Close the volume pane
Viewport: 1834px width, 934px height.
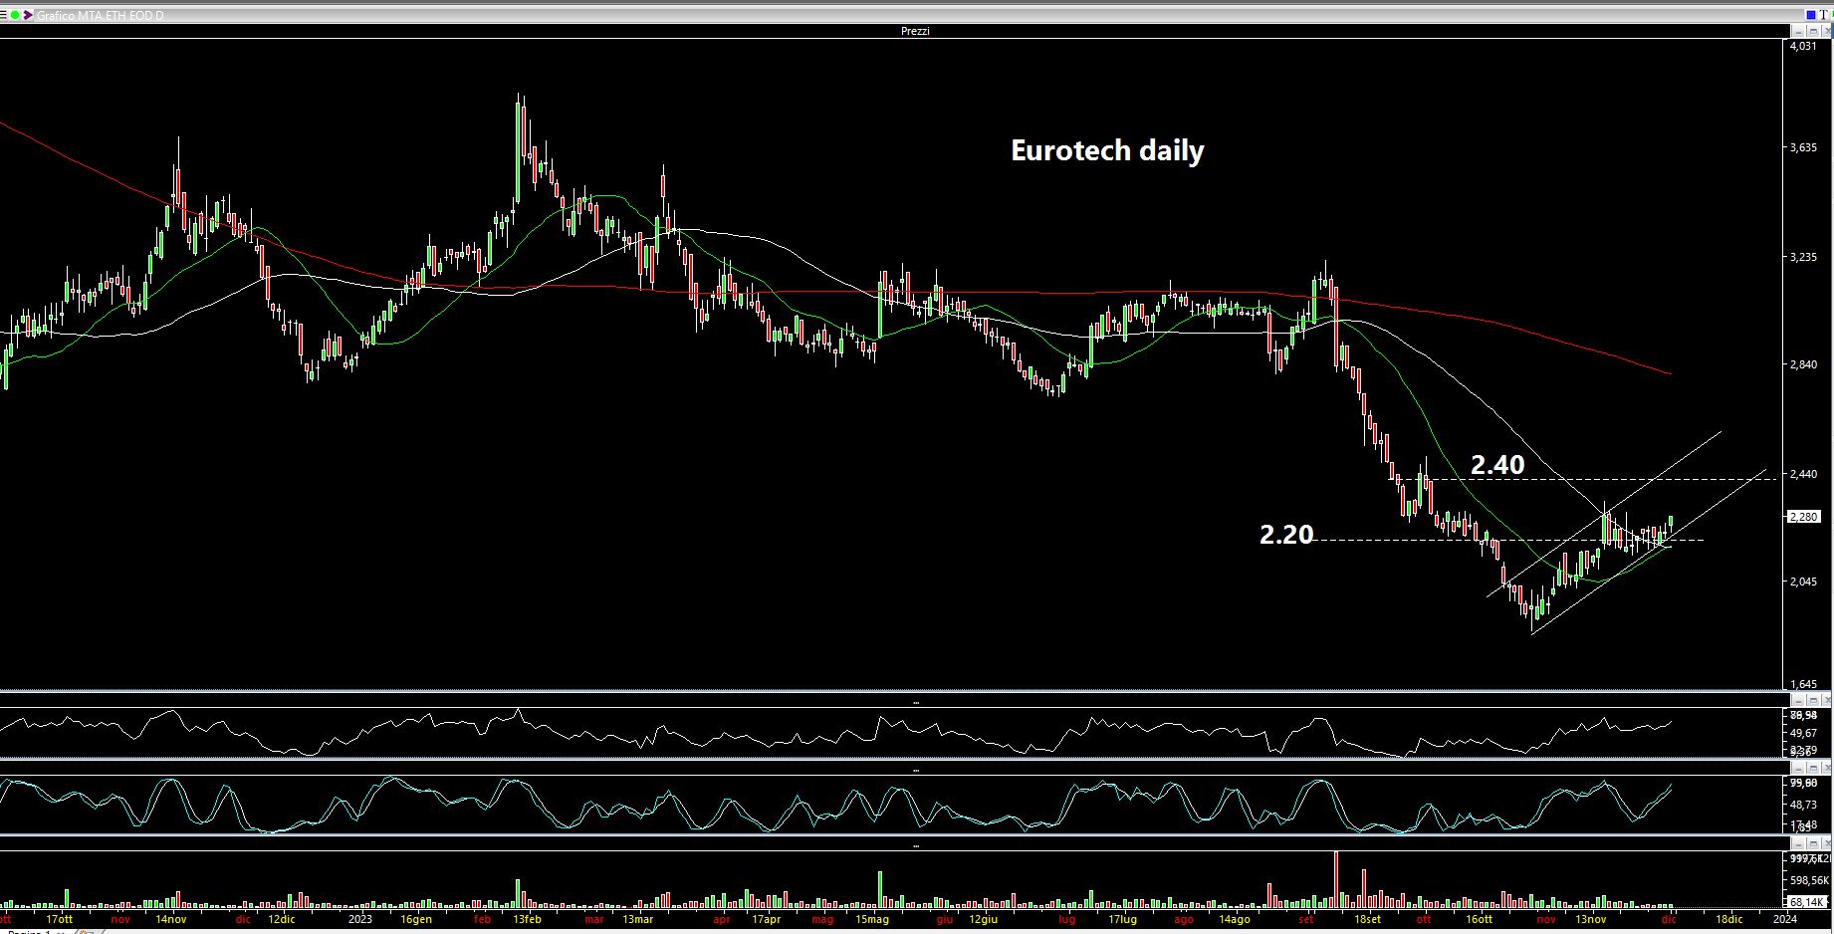point(1827,844)
